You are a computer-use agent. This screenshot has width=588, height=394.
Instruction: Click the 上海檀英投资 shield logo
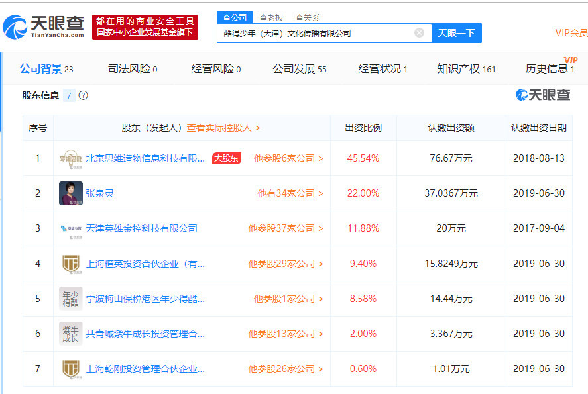tap(71, 264)
